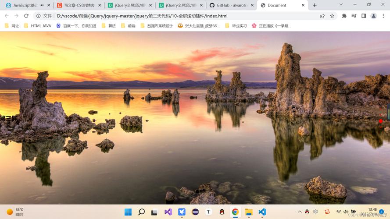Image resolution: width=390 pixels, height=219 pixels.
Task: Switch to the first jQuery全屏滚动 tab
Action: pyautogui.click(x=130, y=5)
